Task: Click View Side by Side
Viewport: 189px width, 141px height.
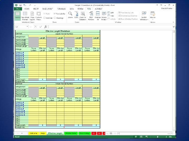Action: coord(126,13)
